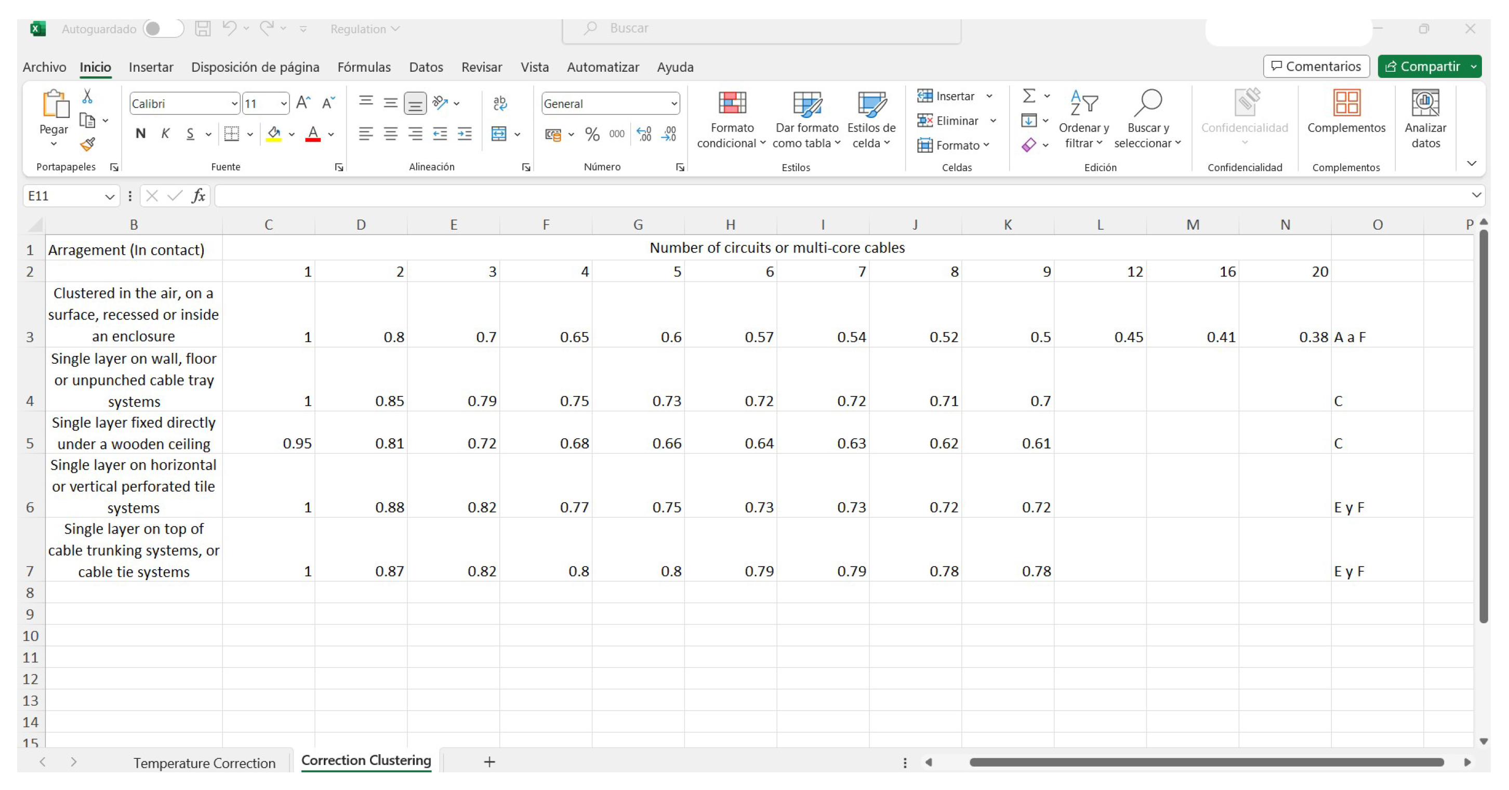
Task: Open the General number format dropdown
Action: coord(673,104)
